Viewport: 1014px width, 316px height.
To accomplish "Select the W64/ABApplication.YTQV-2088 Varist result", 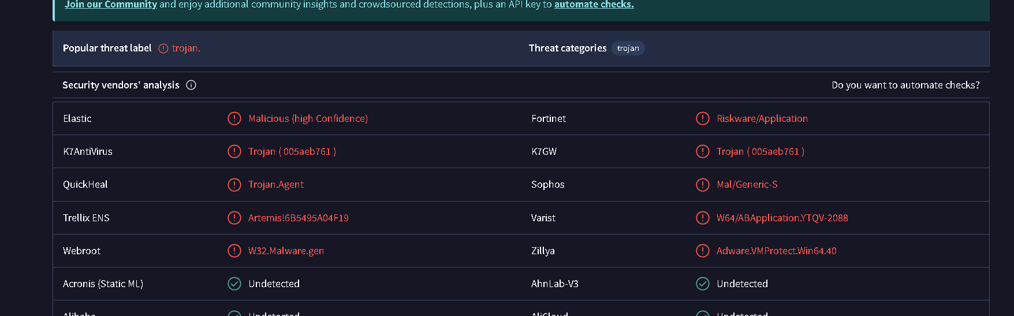I will [x=782, y=218].
